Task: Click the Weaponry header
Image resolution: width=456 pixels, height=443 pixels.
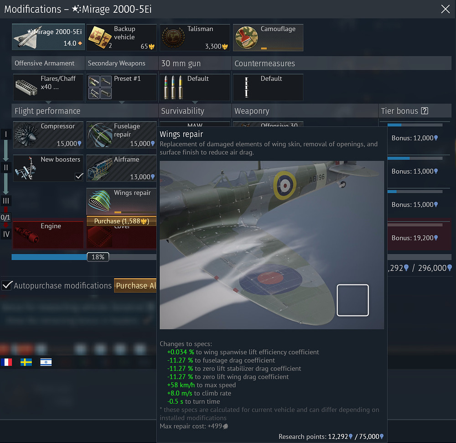Action: (305, 111)
